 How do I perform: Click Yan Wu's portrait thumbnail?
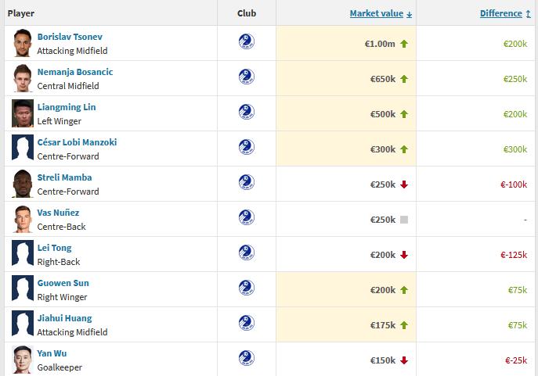22,360
